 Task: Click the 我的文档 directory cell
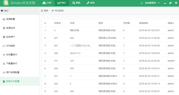click(x=74, y=30)
